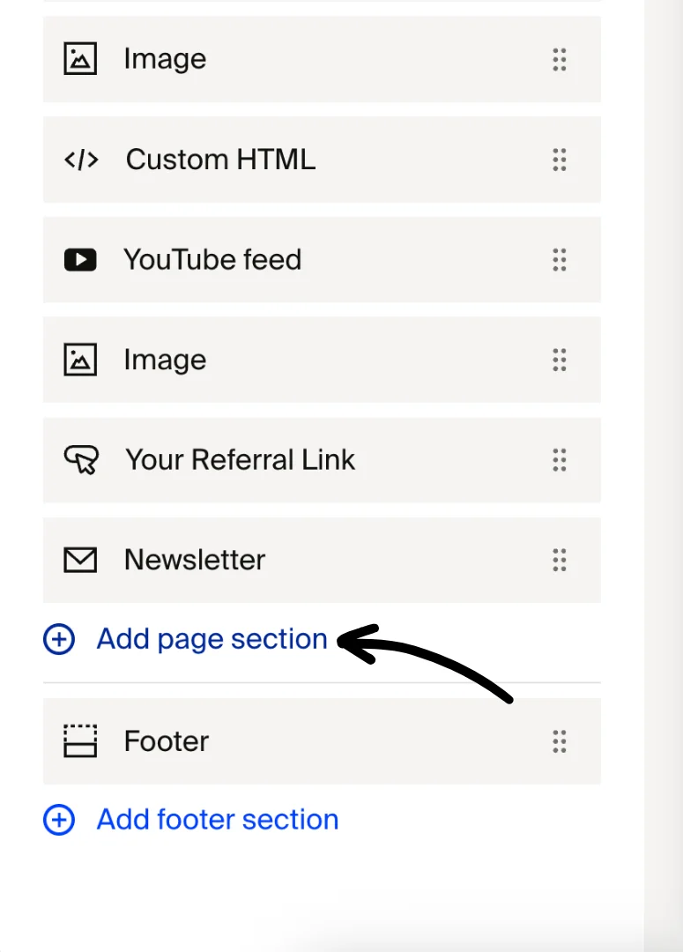Image resolution: width=683 pixels, height=952 pixels.
Task: Open the Add footer section link
Action: point(216,820)
